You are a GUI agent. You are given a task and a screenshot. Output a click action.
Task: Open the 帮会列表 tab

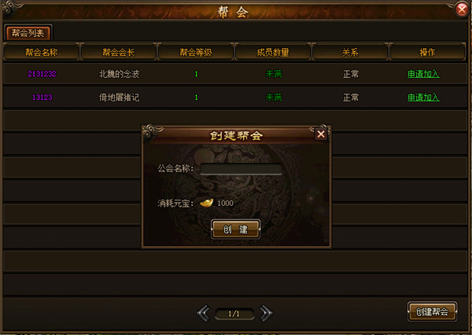click(x=28, y=32)
